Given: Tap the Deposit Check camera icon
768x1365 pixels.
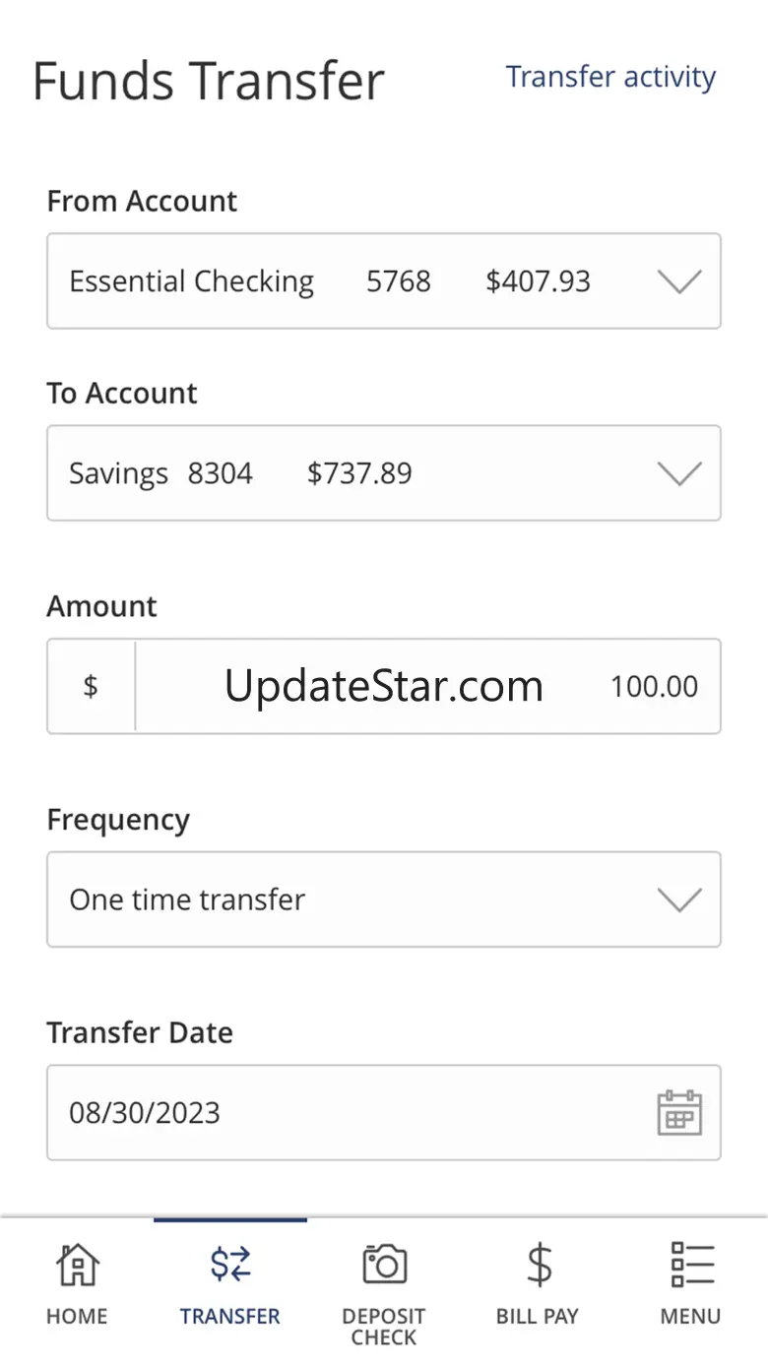Looking at the screenshot, I should 384,1264.
